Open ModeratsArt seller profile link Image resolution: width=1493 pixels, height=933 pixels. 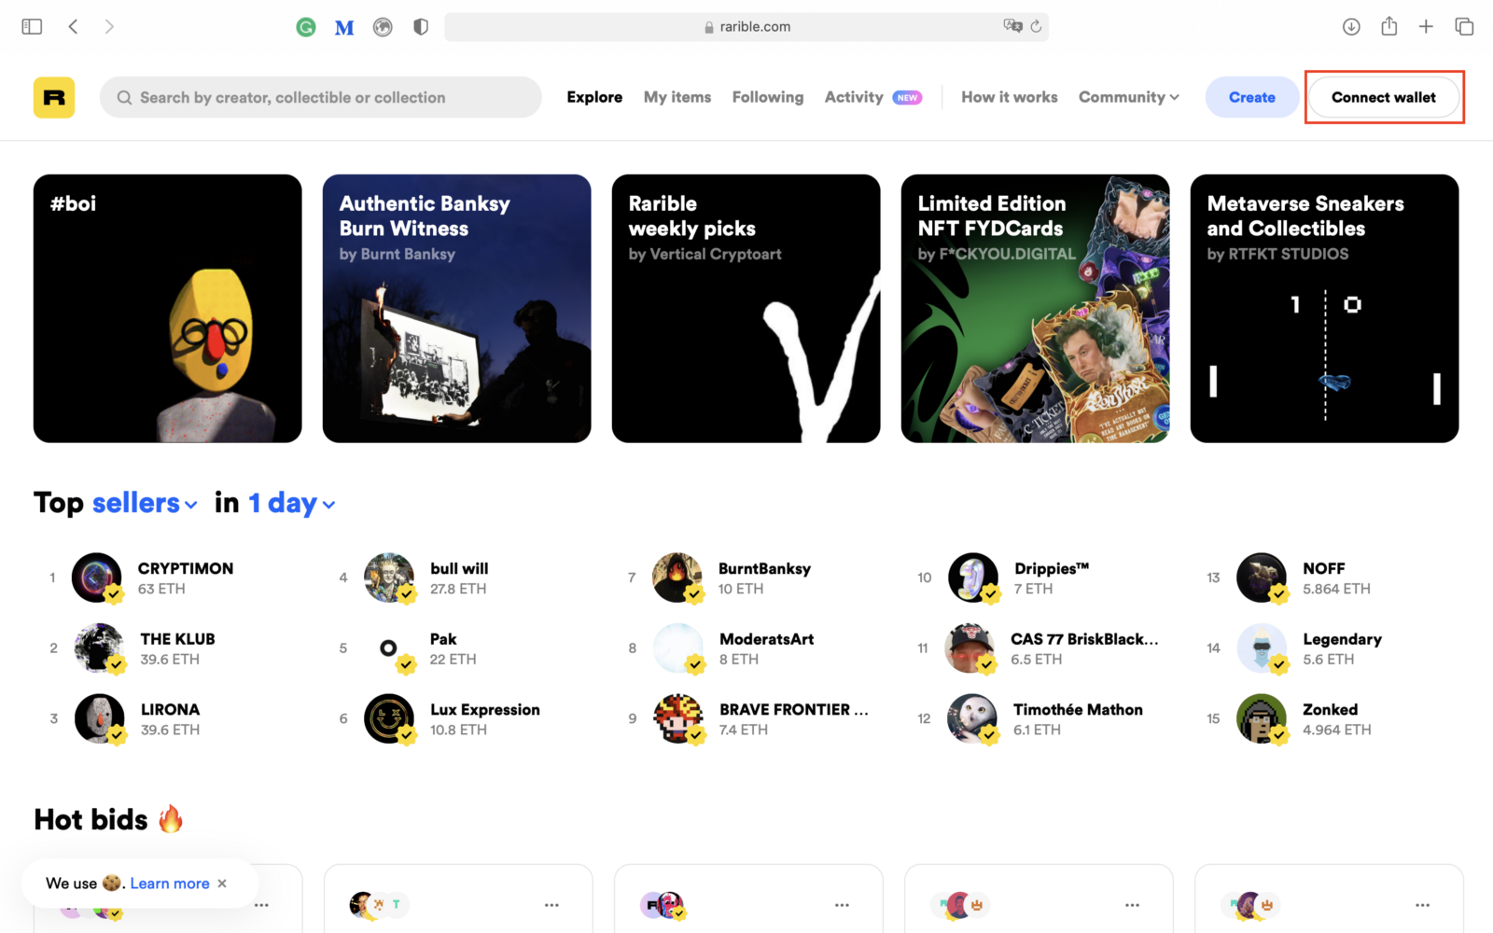coord(766,639)
